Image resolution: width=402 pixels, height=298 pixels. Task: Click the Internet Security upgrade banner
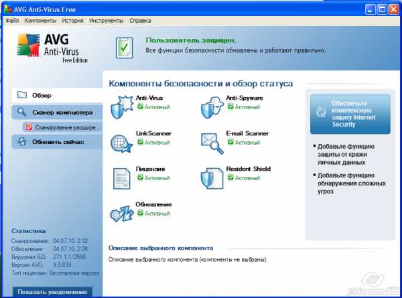coord(350,114)
